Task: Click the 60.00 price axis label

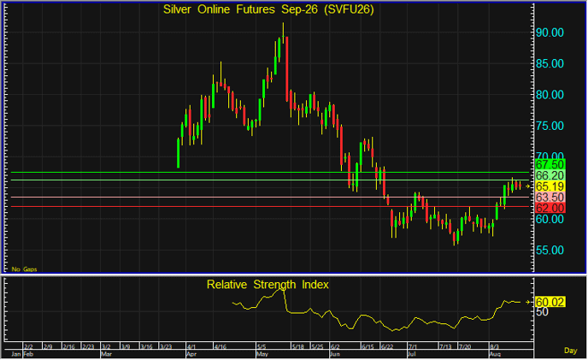Action: 550,219
